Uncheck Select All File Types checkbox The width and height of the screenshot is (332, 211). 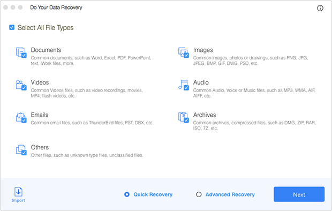pos(12,27)
